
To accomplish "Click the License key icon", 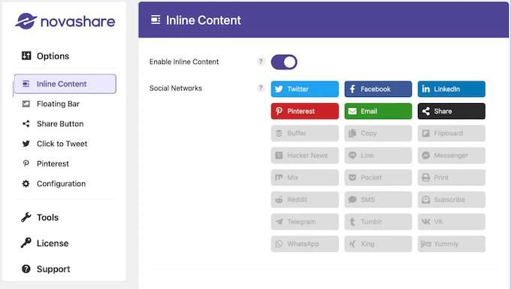I will [26, 242].
